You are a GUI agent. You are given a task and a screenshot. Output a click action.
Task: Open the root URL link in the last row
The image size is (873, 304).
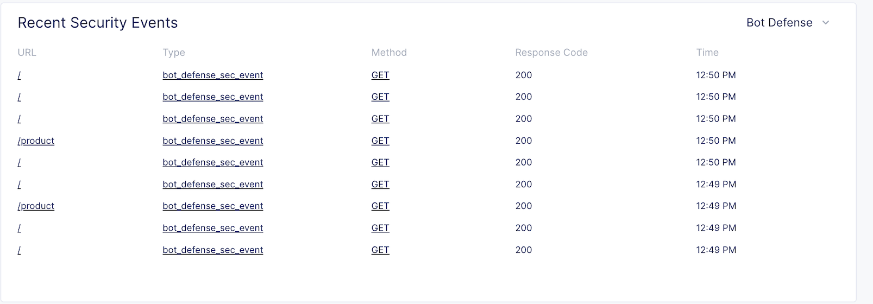tap(20, 250)
